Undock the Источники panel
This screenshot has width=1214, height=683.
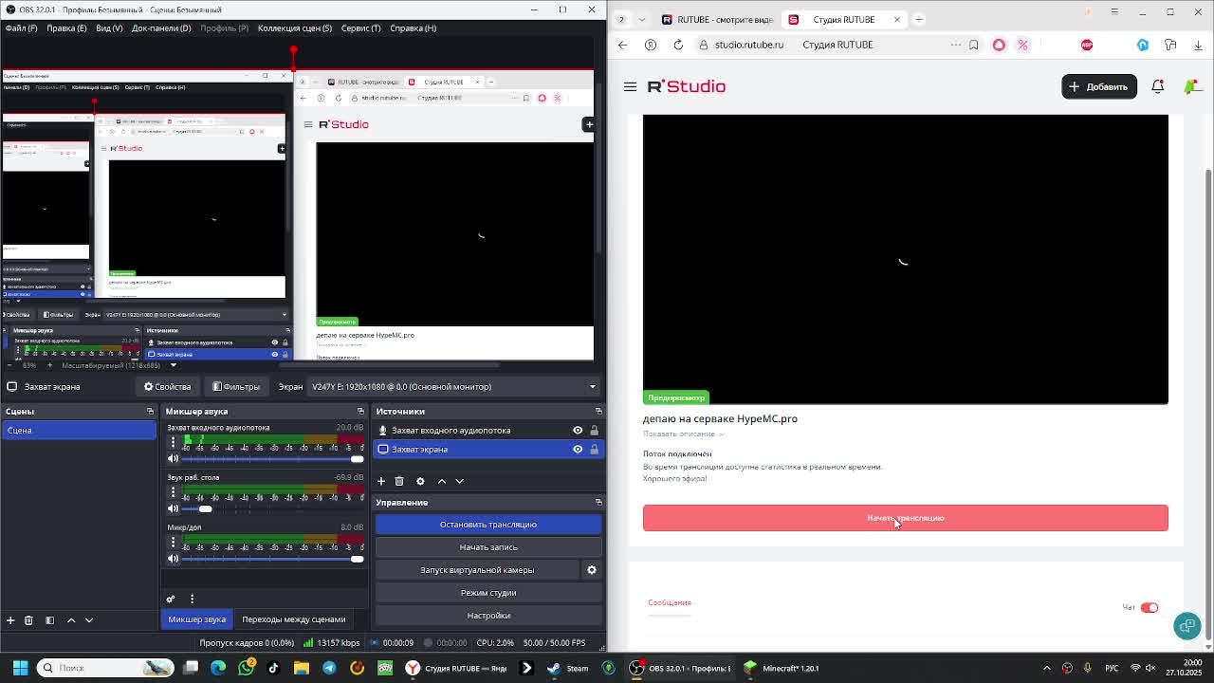[598, 412]
